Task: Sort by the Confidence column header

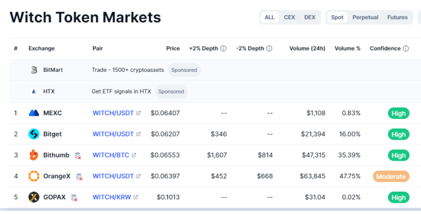Action: click(x=385, y=48)
